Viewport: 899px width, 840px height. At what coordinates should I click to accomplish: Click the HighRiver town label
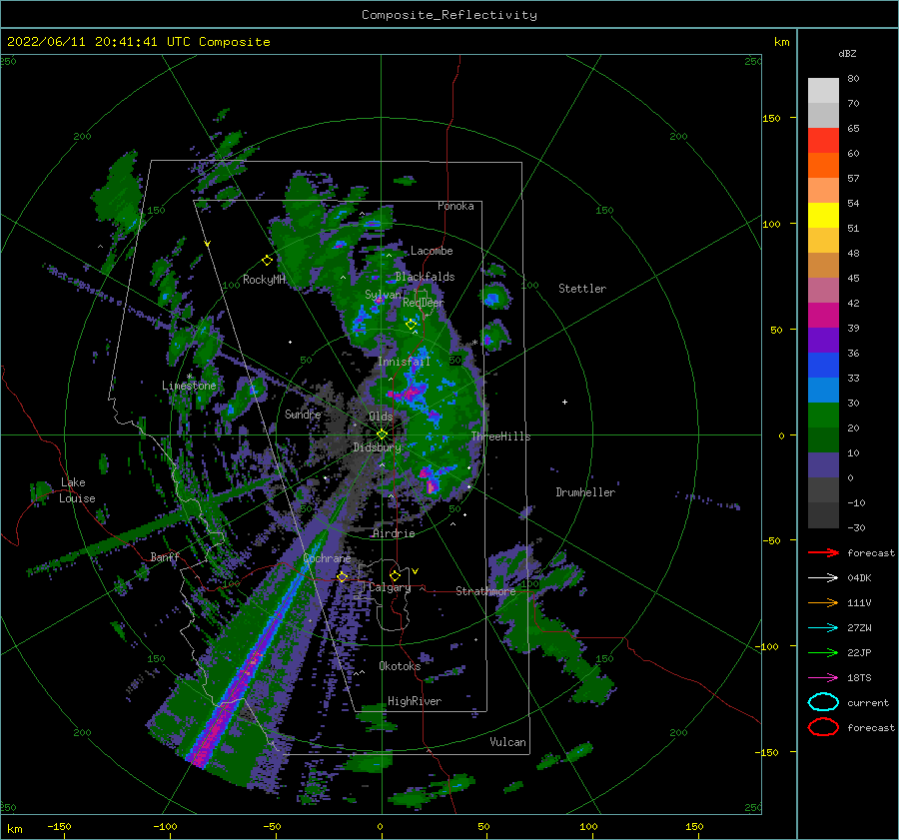415,701
